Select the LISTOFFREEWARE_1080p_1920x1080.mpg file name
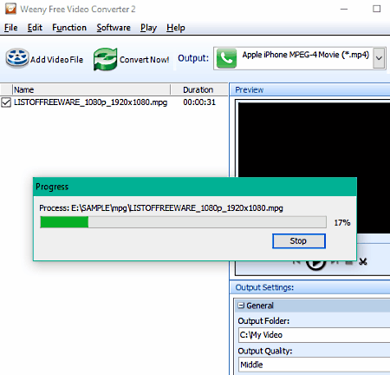The image size is (390, 375). tap(90, 102)
